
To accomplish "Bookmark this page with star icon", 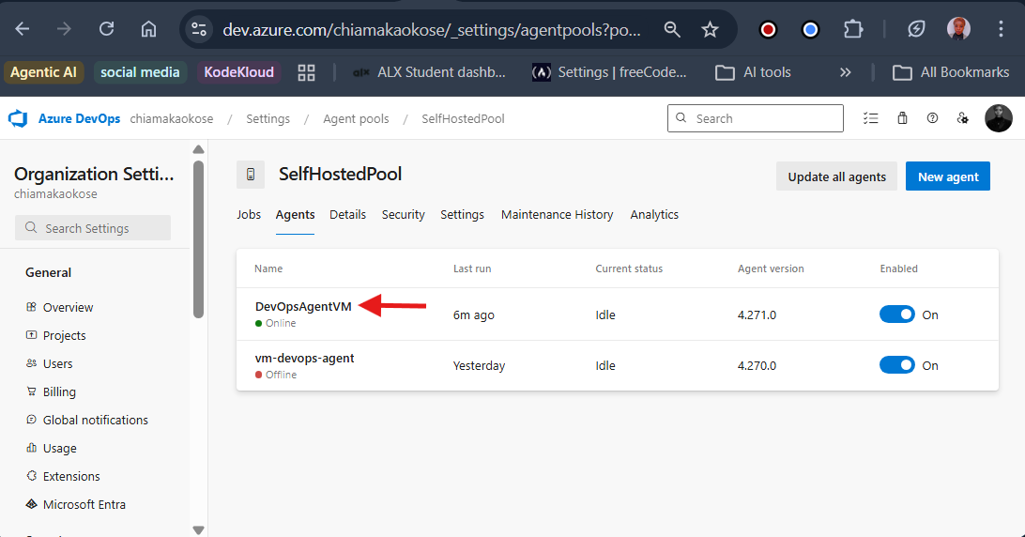I will [x=710, y=29].
